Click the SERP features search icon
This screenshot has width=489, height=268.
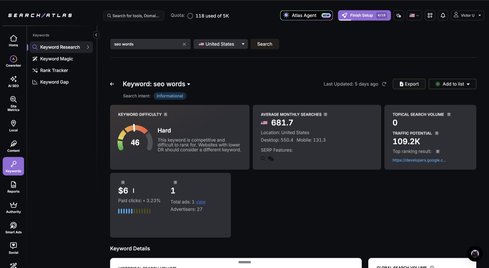click(x=263, y=158)
